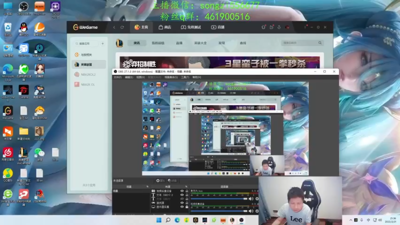The height and width of the screenshot is (225, 400).
Task: Open the 主页 home tab in WeGame
Action: (x=141, y=27)
